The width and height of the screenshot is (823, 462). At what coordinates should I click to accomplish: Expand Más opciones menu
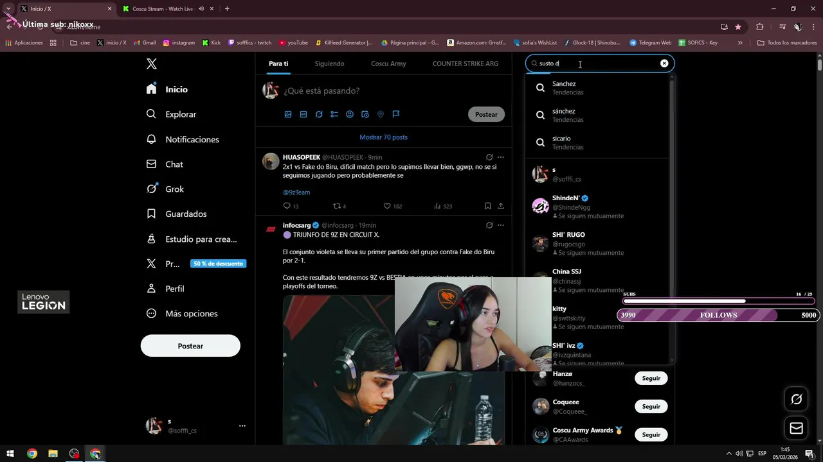(x=182, y=314)
